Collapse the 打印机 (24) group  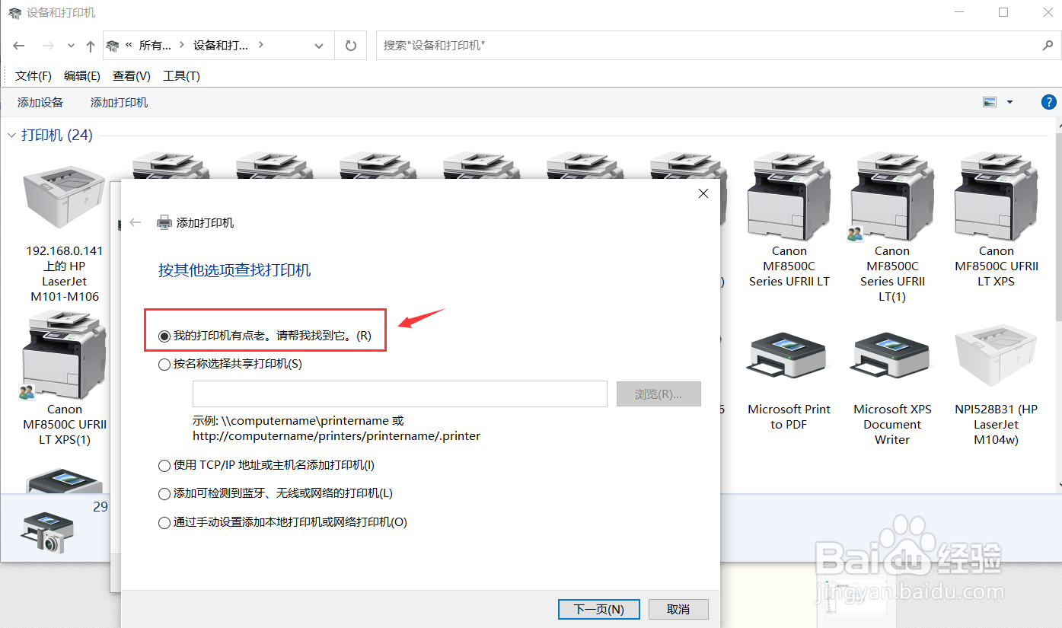pos(11,135)
